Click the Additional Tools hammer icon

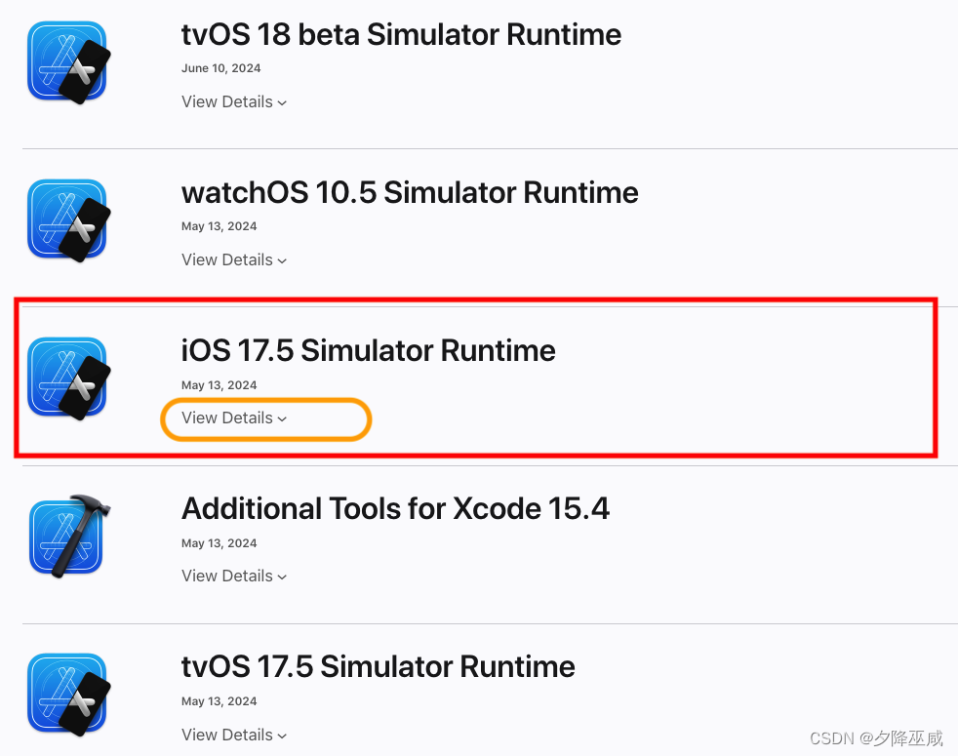point(69,536)
